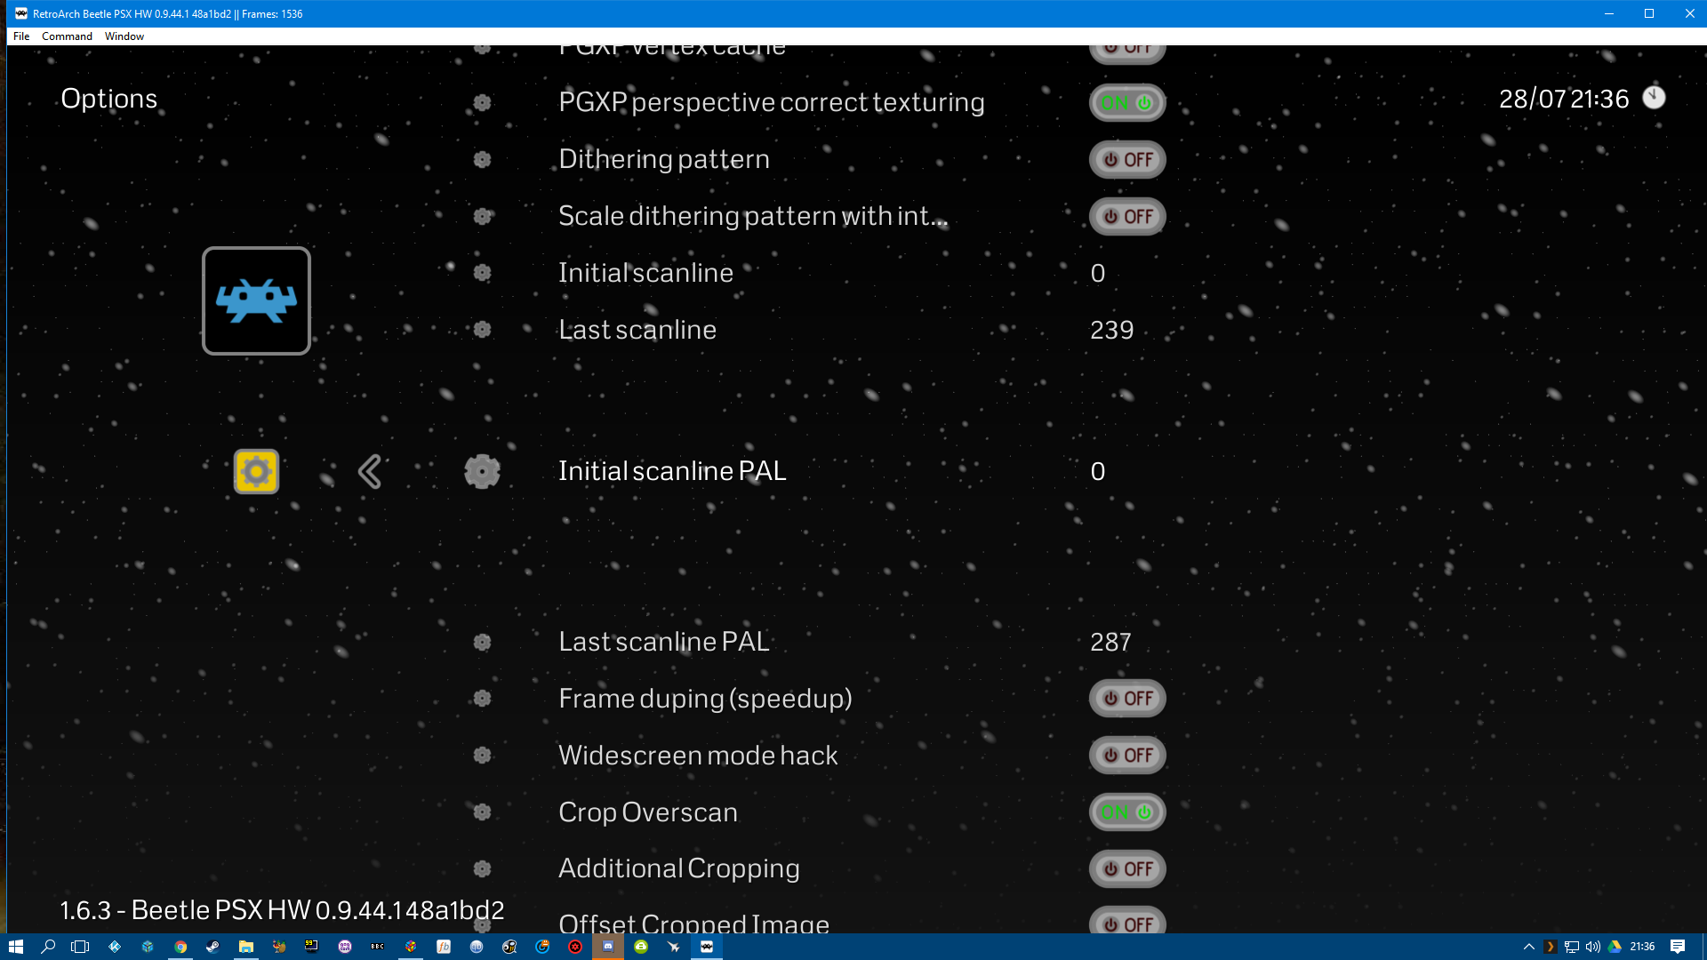The width and height of the screenshot is (1707, 960).
Task: Select the highlighted Initial scanline PAL entry
Action: tap(672, 471)
